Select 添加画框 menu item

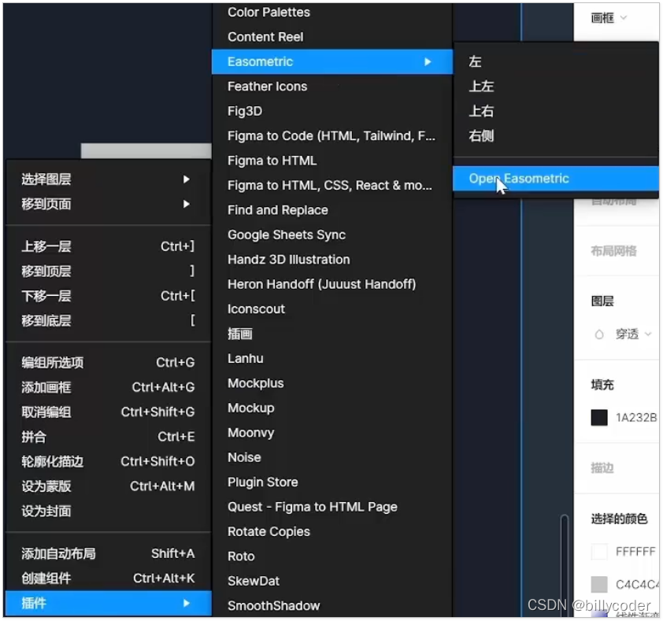tap(108, 387)
